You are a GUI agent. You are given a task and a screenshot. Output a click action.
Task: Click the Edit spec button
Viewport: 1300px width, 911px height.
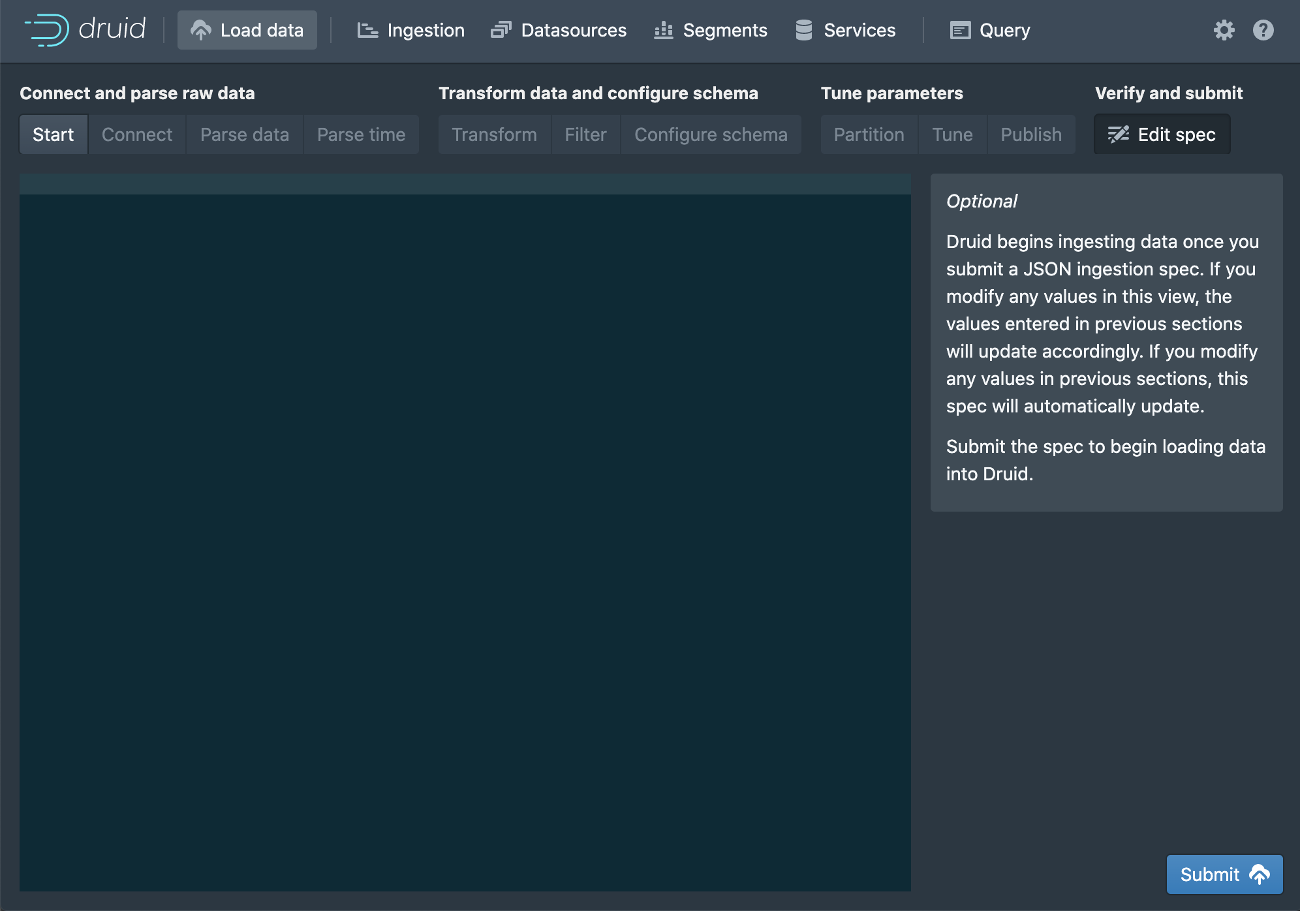1162,134
